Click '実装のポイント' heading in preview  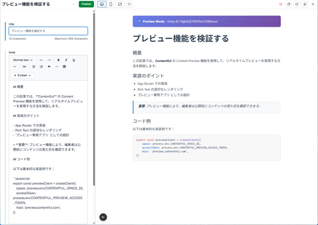tap(148, 76)
